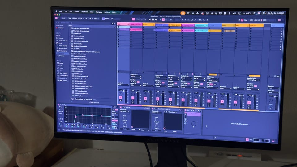The image size is (297, 167).
Task: Click the Key map mode button
Action: (x=246, y=20)
